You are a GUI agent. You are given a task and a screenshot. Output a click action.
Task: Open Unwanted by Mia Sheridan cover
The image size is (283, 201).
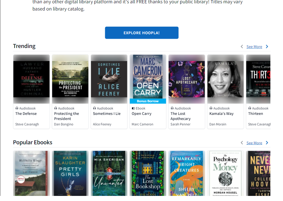click(x=109, y=173)
